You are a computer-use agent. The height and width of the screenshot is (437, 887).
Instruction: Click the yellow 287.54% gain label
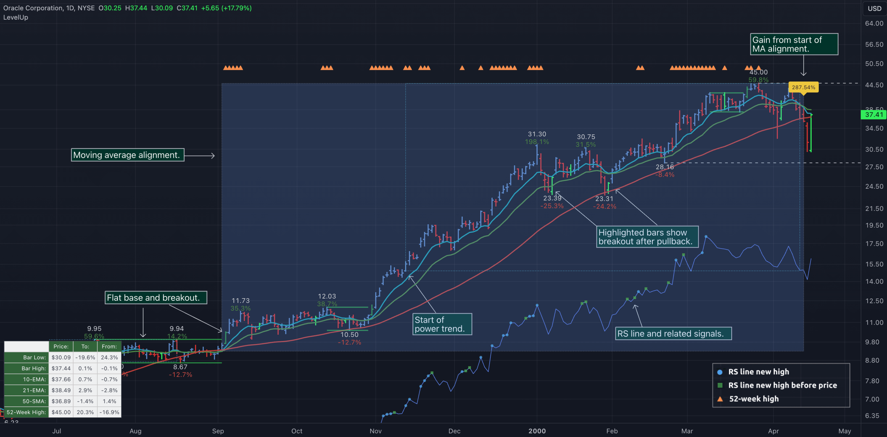[x=803, y=87]
